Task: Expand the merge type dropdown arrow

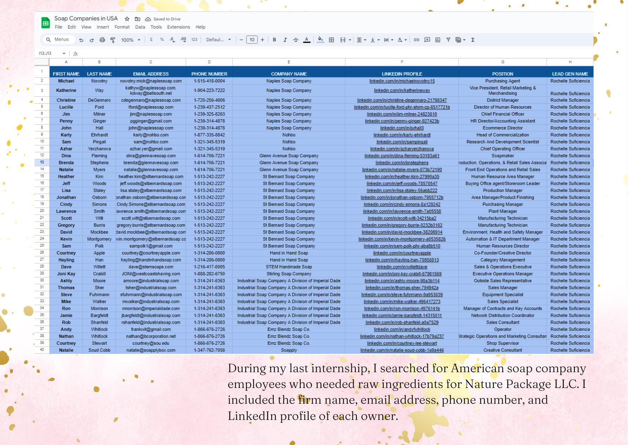Action: tap(350, 40)
